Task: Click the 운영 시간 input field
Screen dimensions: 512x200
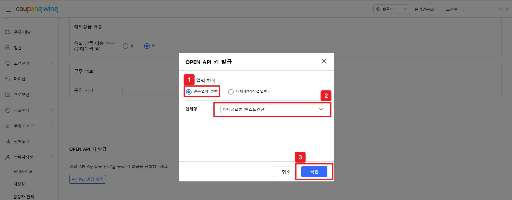Action: [149, 90]
